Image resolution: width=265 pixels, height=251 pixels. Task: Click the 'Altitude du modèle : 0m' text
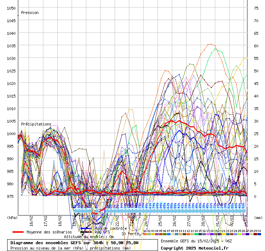tap(89, 237)
